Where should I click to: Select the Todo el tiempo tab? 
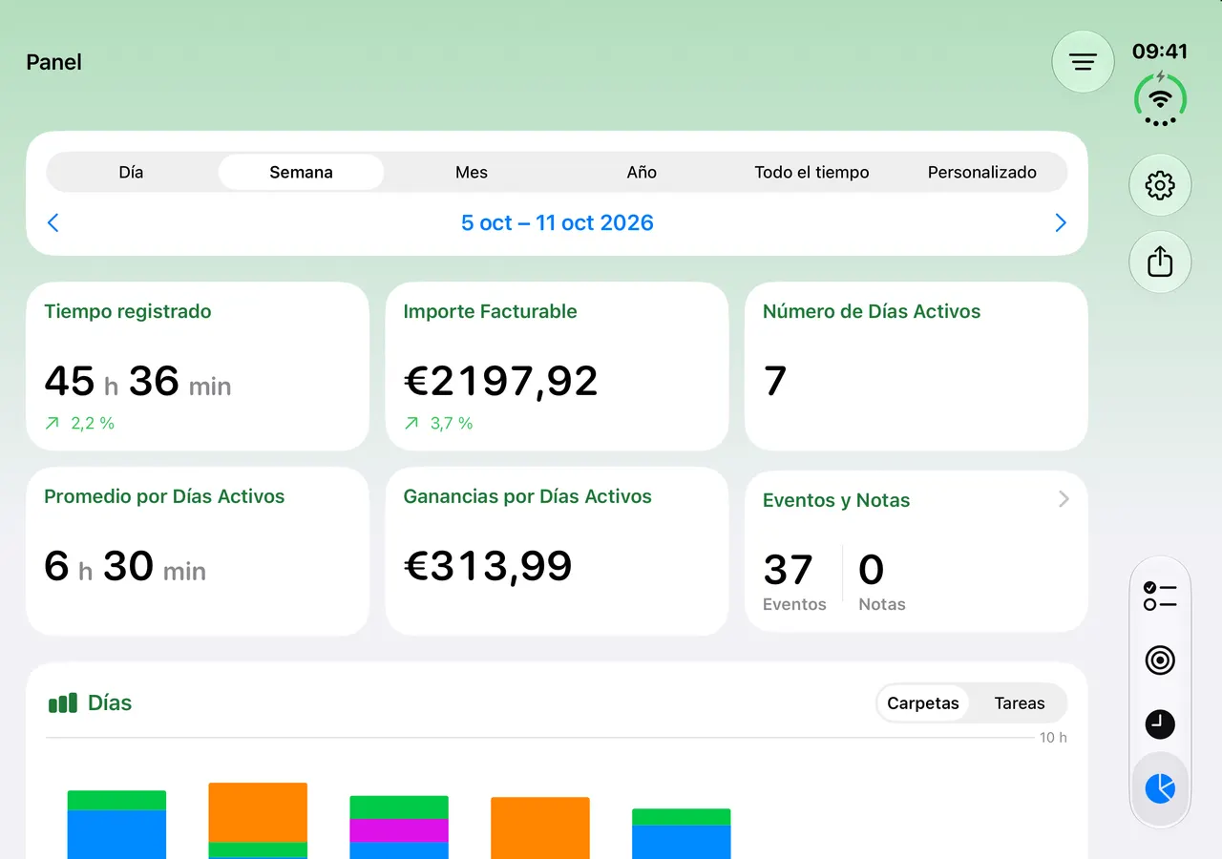pyautogui.click(x=811, y=173)
